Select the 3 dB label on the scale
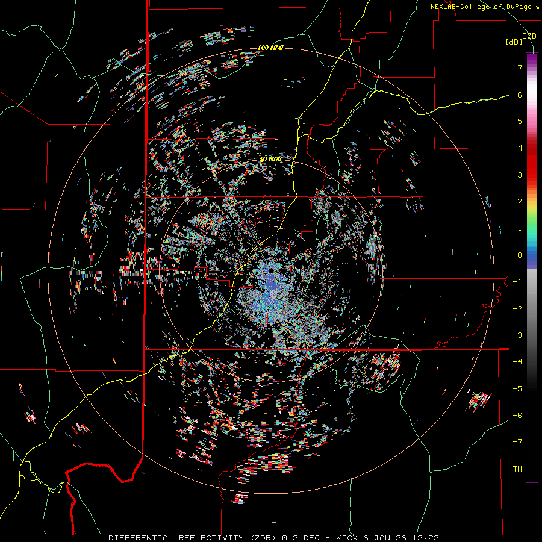 (520, 175)
